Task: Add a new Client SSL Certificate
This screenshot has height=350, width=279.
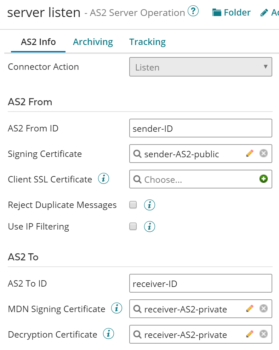Action: click(x=263, y=179)
